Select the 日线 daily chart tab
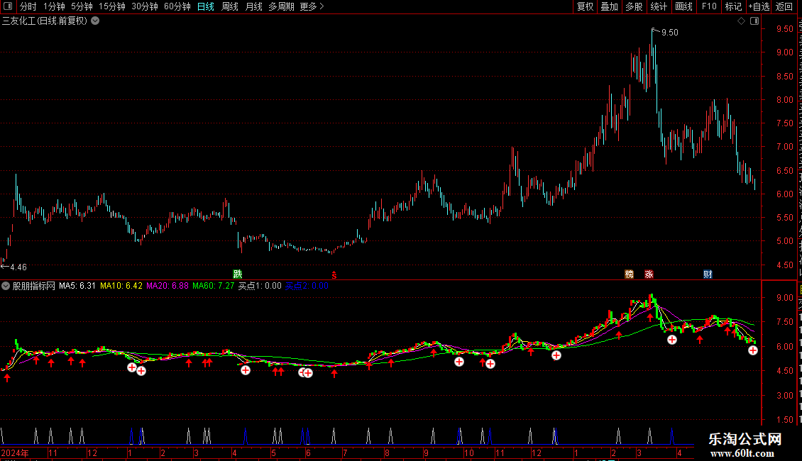 pyautogui.click(x=206, y=6)
